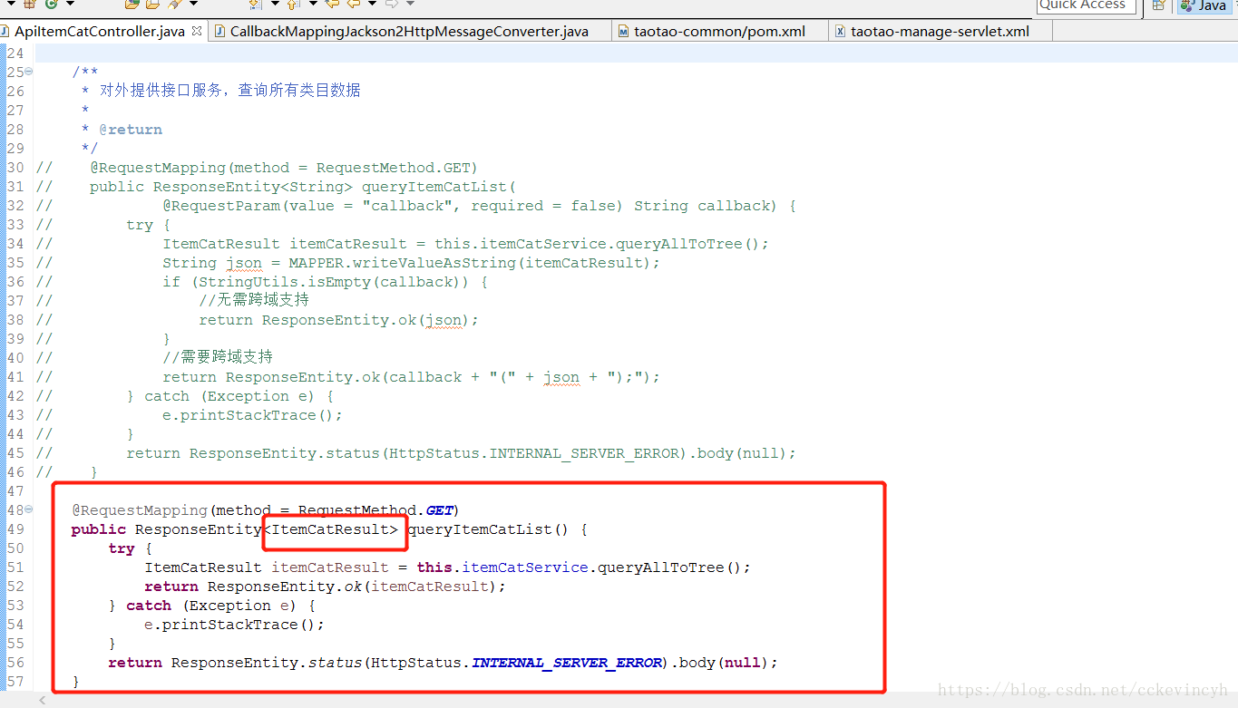Click the 无需跨域支持 comment line
This screenshot has width=1238, height=708.
(x=254, y=300)
